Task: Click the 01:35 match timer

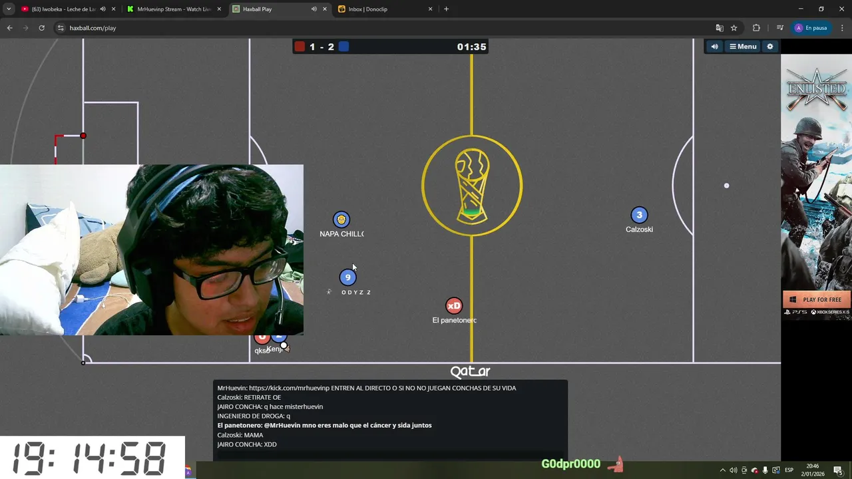Action: pyautogui.click(x=471, y=47)
